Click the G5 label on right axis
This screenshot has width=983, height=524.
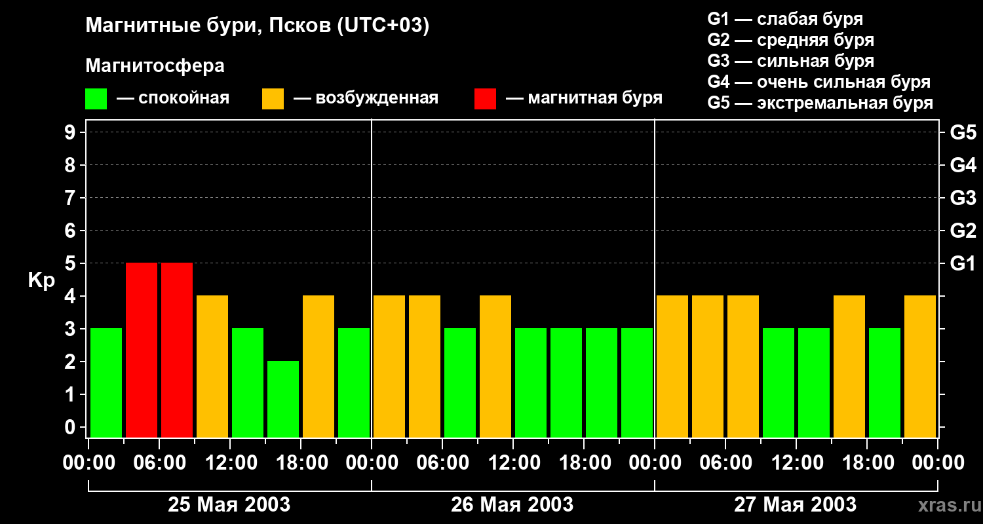point(963,133)
